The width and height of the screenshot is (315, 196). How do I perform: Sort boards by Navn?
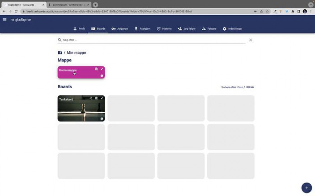point(250,87)
